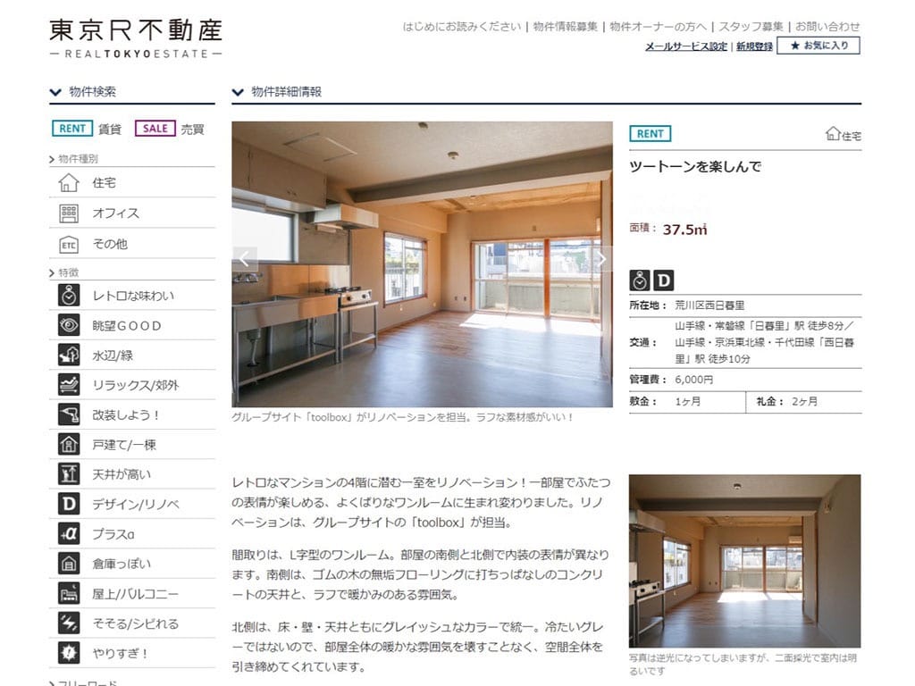Click the retro watch feature badge in property details

tap(640, 280)
